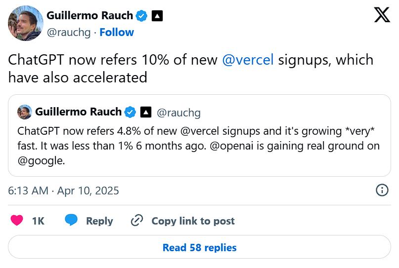The width and height of the screenshot is (399, 268).
Task: Click the blue reply speech bubble icon
Action: point(72,220)
